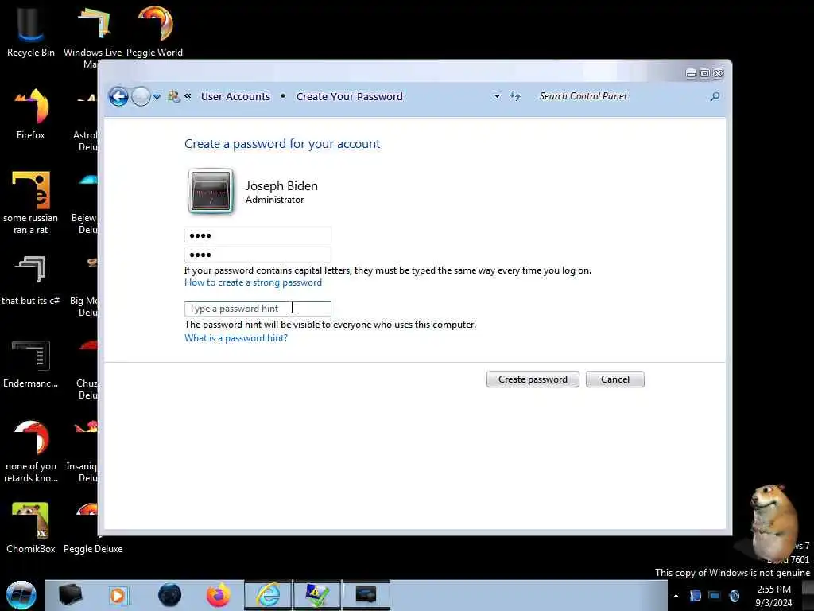814x611 pixels.
Task: Focus the Search Control Panel box
Action: coord(620,96)
